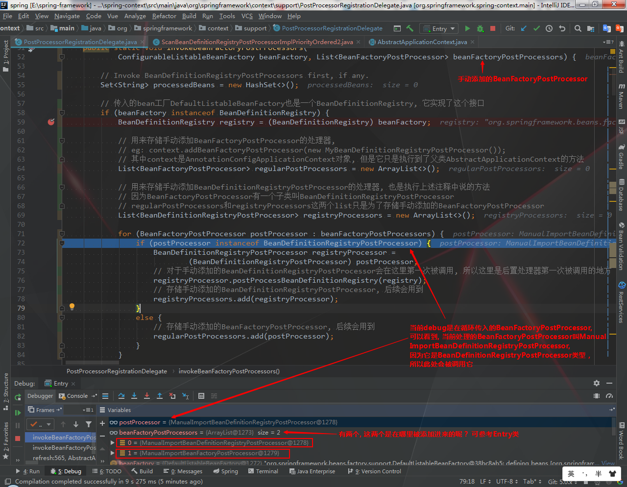
Task: Open the Terminal tool window
Action: [263, 471]
